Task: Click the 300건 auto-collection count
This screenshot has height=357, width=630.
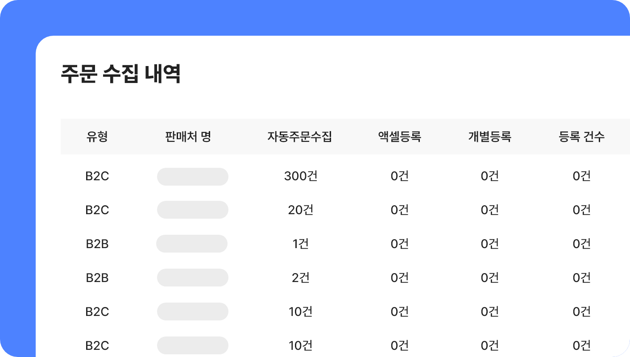Action: pyautogui.click(x=301, y=176)
